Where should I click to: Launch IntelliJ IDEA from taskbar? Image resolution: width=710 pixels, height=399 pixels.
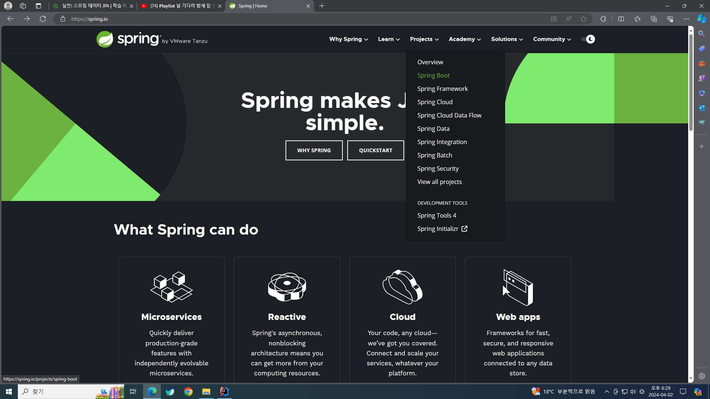[224, 391]
